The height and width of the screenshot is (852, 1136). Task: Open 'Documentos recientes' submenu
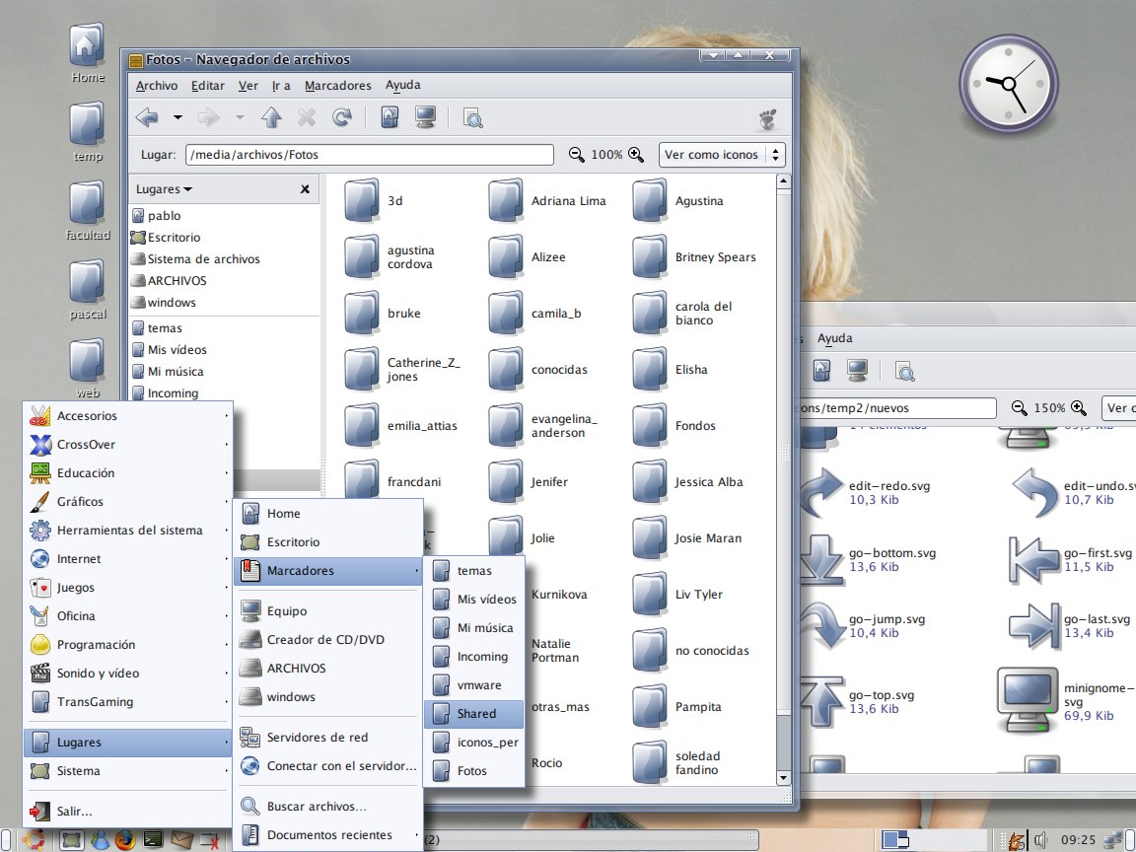tap(328, 835)
